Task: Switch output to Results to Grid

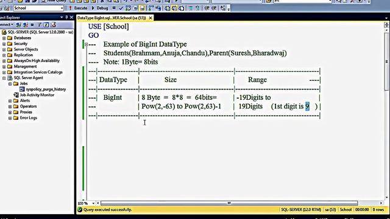Action: (x=174, y=8)
